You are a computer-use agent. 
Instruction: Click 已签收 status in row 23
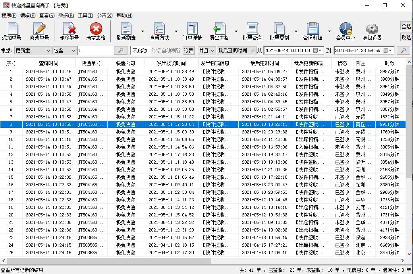point(342,237)
